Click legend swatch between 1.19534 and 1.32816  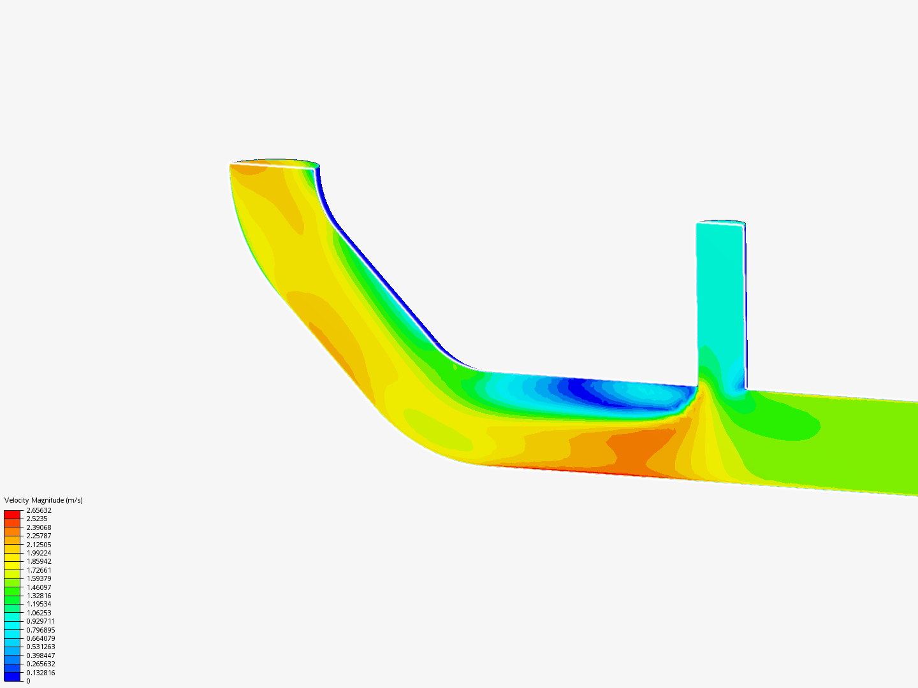point(12,600)
